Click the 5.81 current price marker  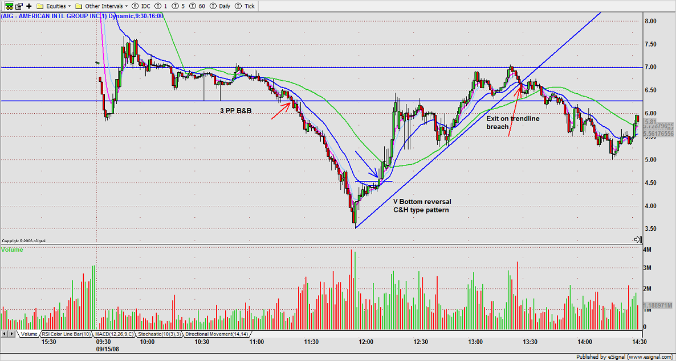650,122
